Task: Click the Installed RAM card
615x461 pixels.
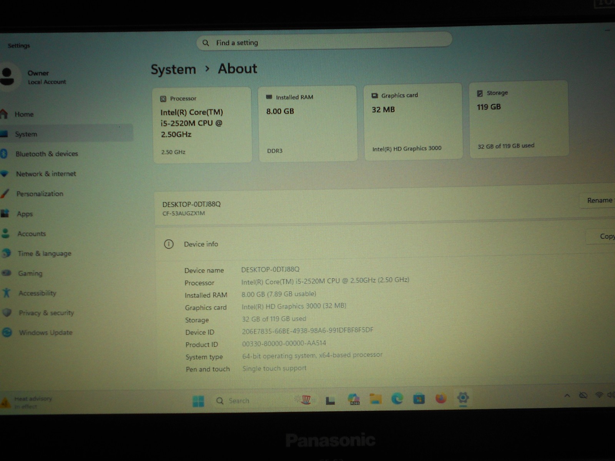Action: [308, 123]
